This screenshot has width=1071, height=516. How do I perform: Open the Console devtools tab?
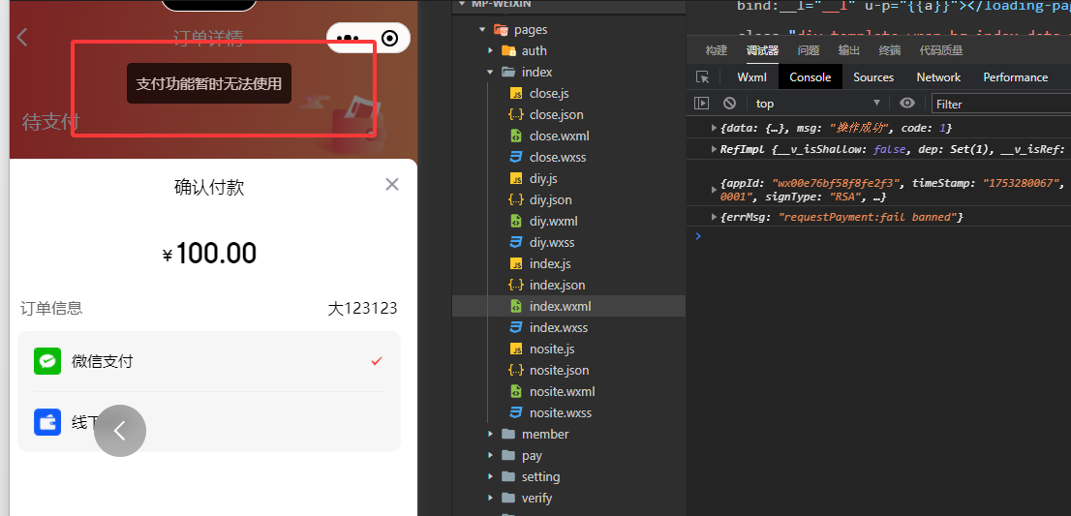[x=811, y=77]
